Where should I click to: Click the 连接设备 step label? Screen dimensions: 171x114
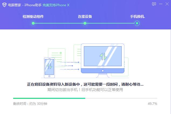85,16
